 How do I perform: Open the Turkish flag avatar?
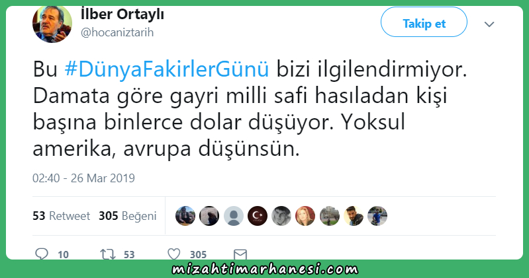click(x=258, y=216)
